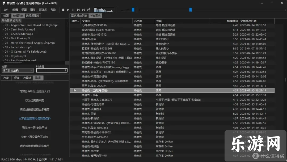Select the 所有音乐 (5737) tree root
Viewport: 287px width, 162px height.
11,21
